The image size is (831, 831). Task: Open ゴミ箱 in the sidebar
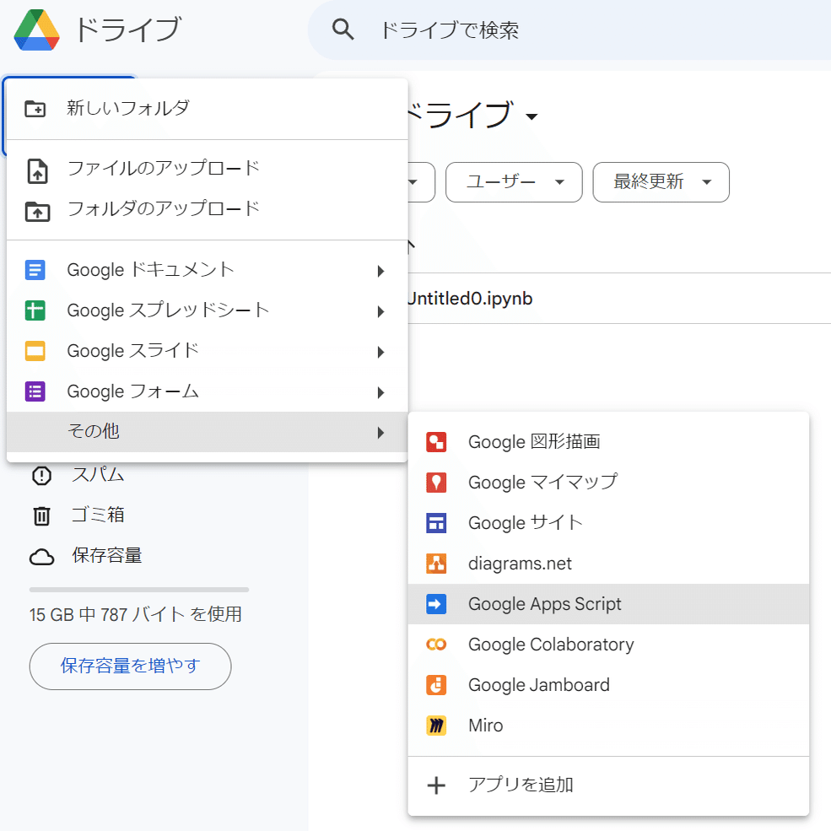tap(98, 515)
